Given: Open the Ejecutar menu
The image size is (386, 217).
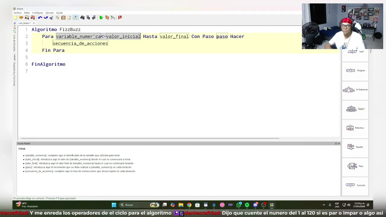Looking at the screenshot, I should coord(49,13).
